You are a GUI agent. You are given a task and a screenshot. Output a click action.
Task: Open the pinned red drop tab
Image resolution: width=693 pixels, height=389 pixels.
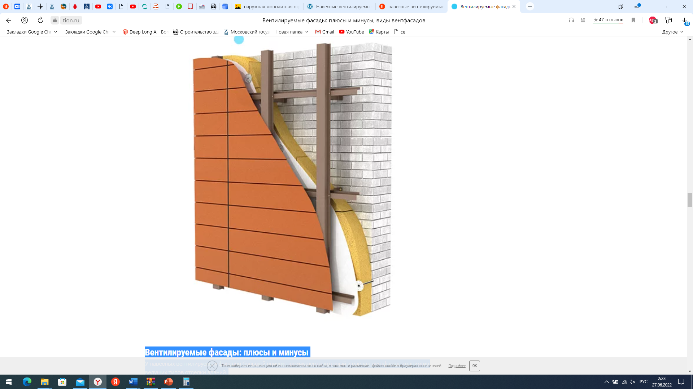tap(75, 6)
